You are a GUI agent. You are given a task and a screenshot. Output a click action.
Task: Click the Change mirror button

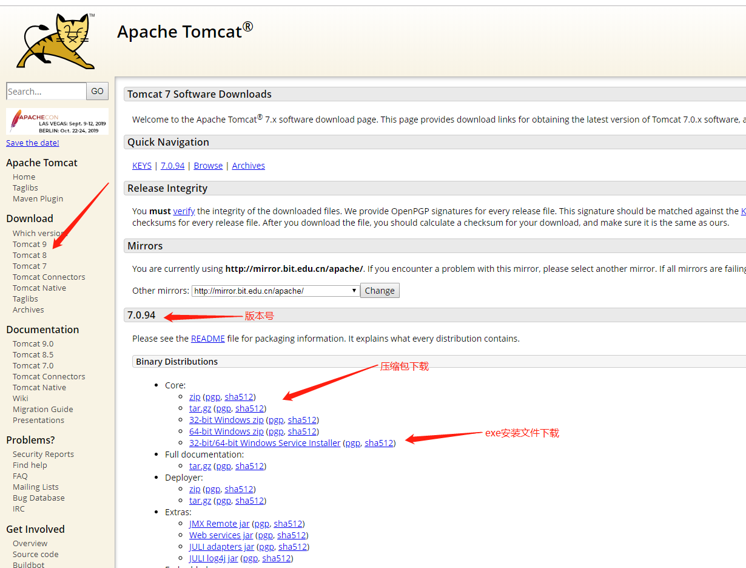(380, 291)
